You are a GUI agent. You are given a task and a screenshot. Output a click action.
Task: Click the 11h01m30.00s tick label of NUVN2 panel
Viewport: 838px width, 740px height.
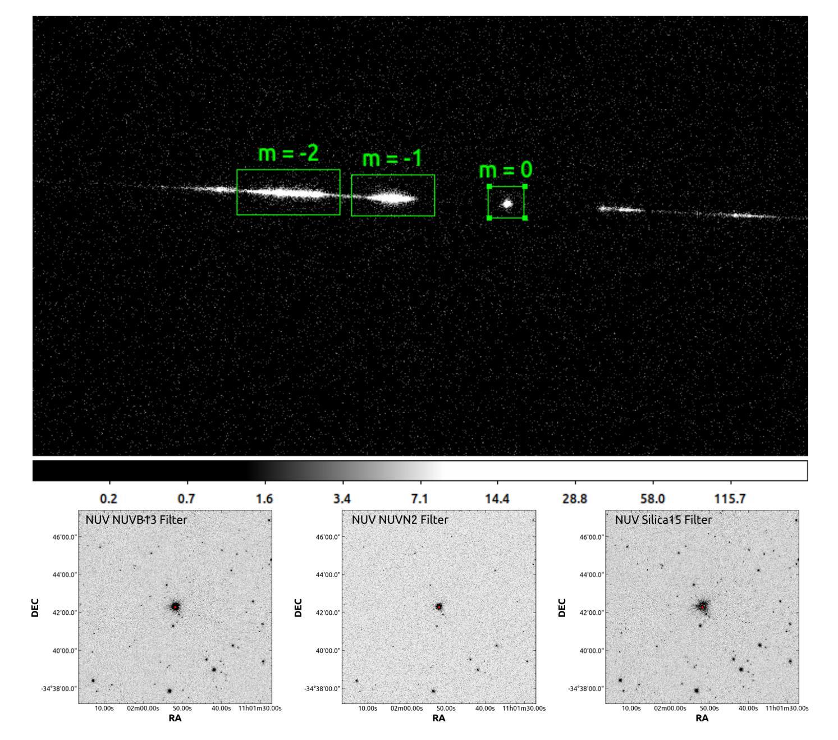click(x=524, y=708)
